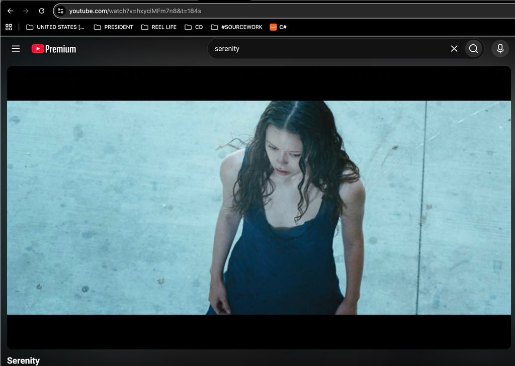Open the CD bookmark folder
515x366 pixels.
(x=194, y=27)
